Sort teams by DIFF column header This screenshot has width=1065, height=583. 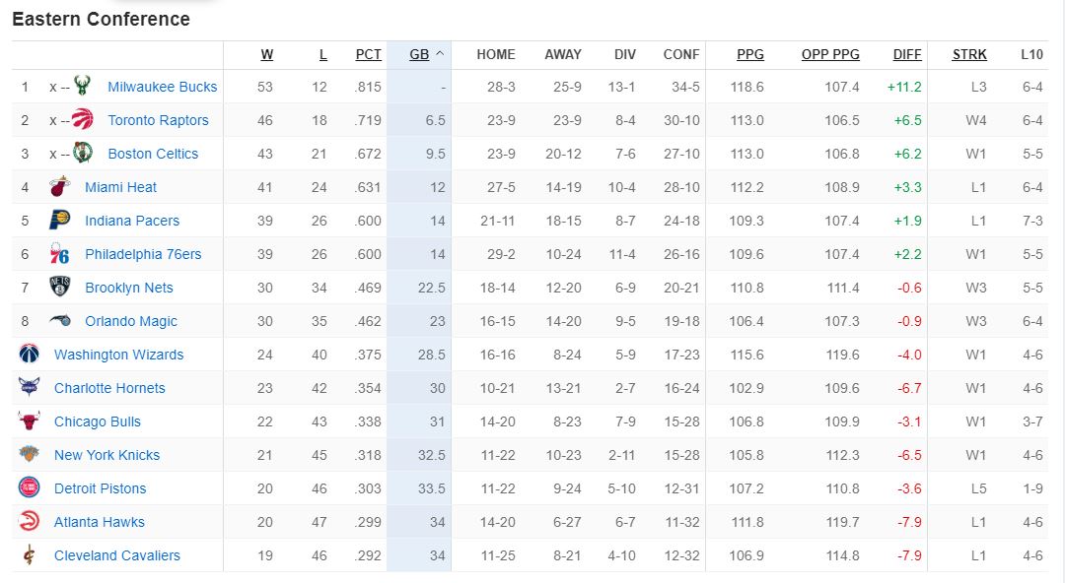click(907, 54)
